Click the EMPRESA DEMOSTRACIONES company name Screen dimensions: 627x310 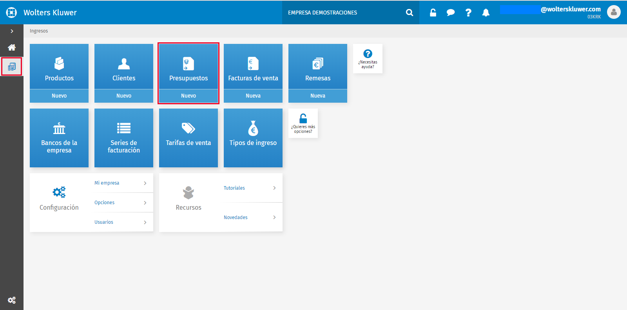(323, 13)
